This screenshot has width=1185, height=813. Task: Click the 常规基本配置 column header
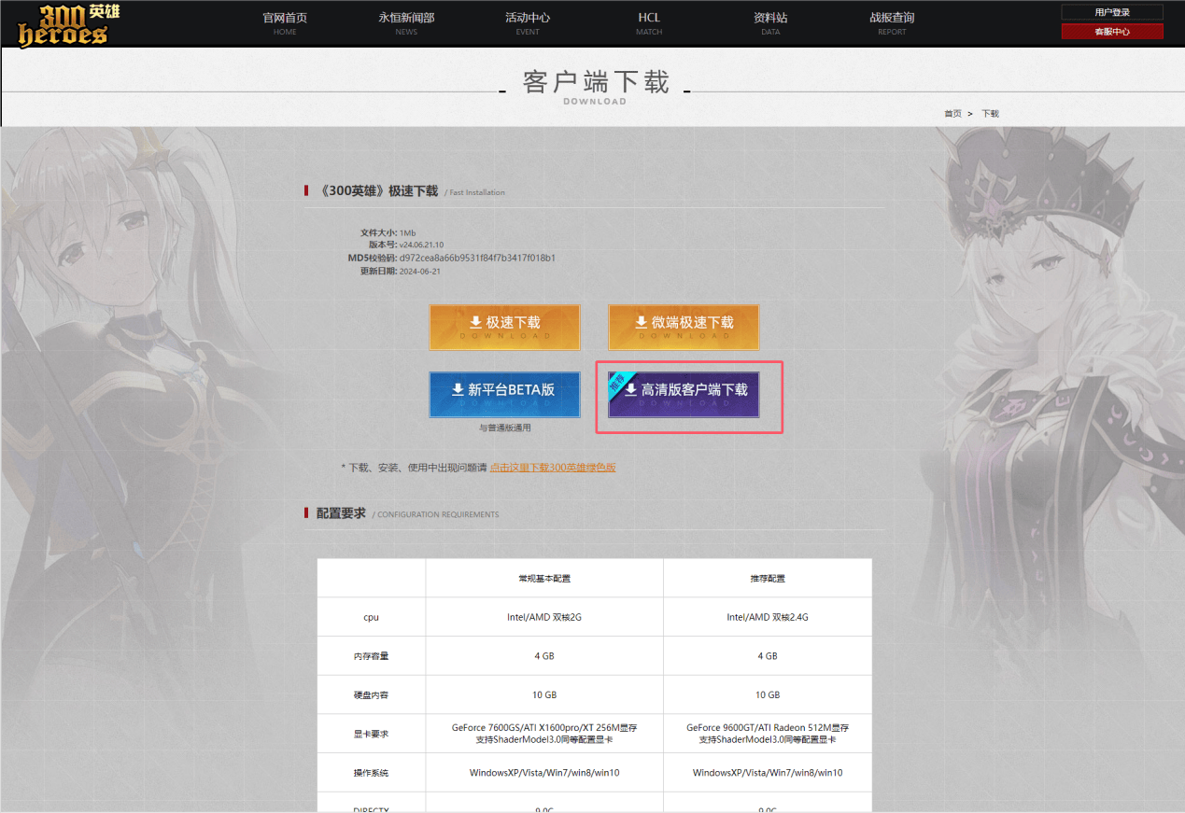point(544,579)
